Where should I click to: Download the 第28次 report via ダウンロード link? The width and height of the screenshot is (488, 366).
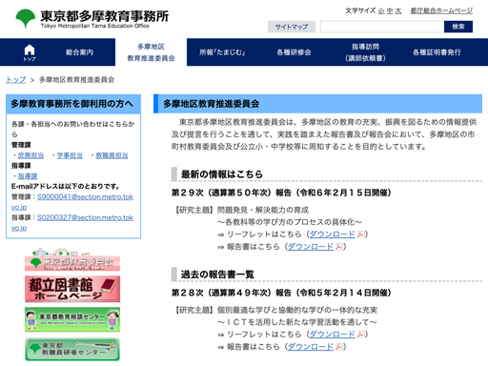pyautogui.click(x=311, y=347)
